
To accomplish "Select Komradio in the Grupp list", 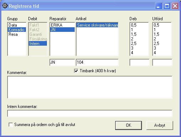I will tap(17, 30).
